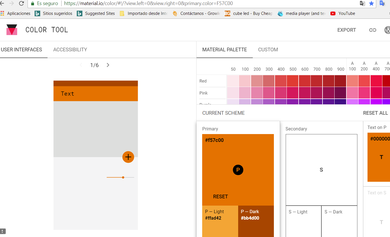Reset the primary color

coord(220,197)
